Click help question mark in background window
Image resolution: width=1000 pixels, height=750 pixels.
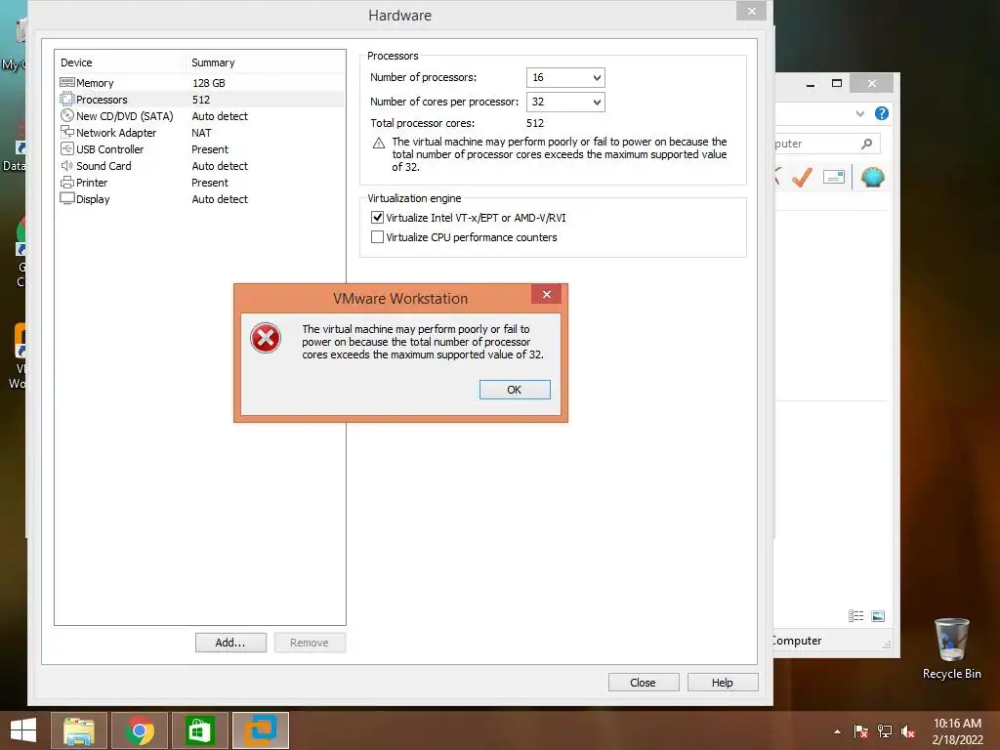pyautogui.click(x=882, y=113)
